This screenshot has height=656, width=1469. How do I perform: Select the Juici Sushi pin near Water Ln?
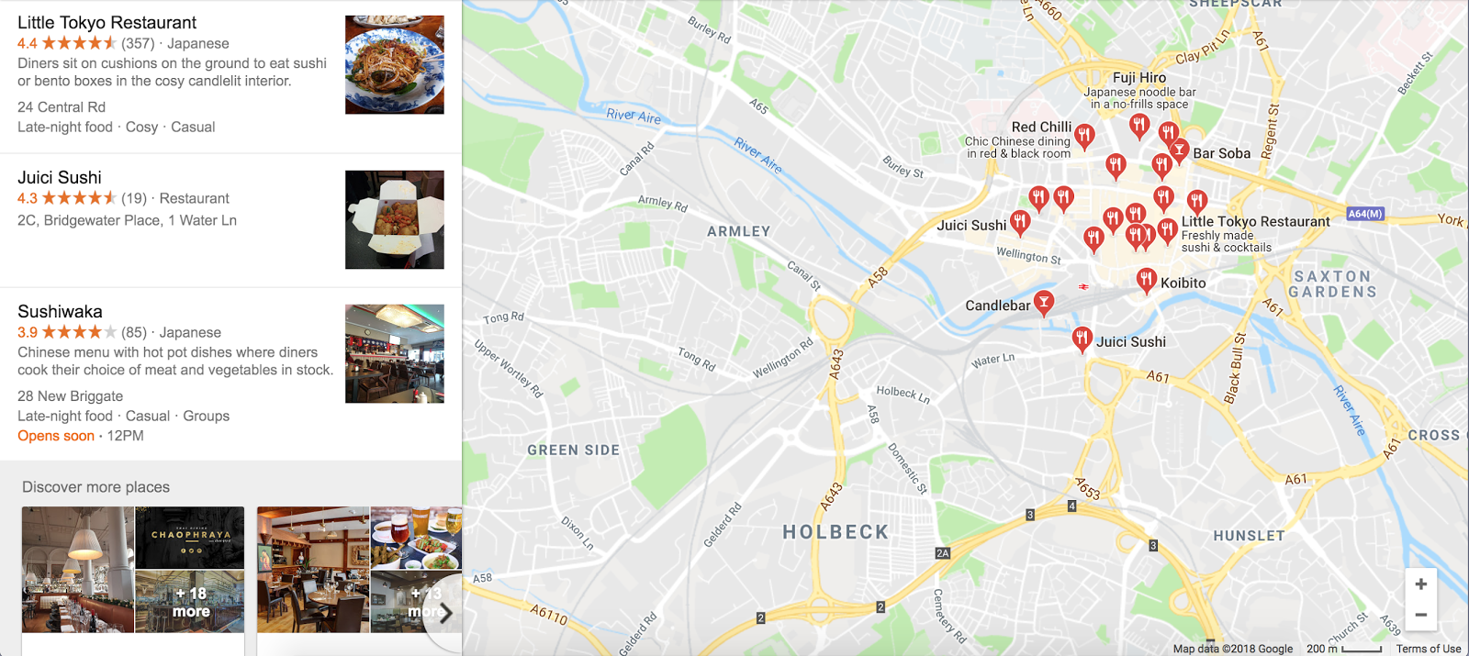point(1082,339)
